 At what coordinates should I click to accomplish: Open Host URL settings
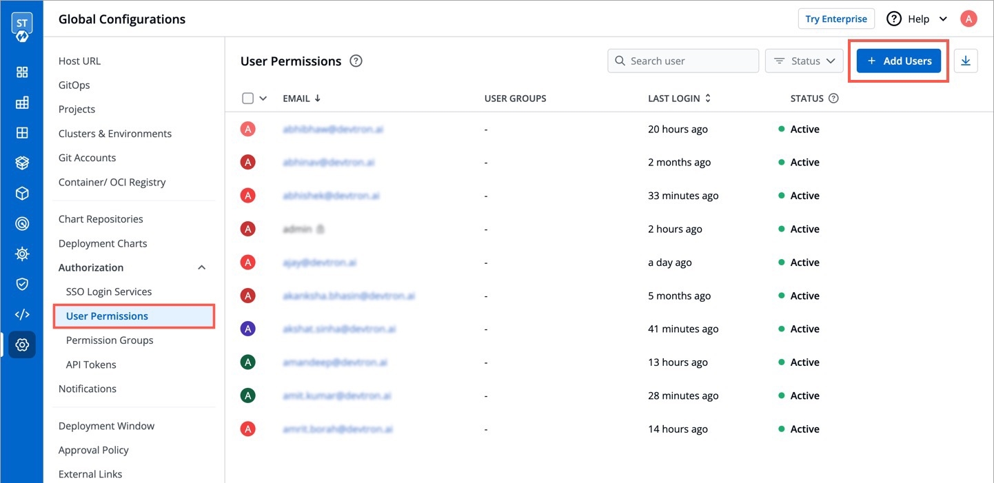pyautogui.click(x=79, y=61)
